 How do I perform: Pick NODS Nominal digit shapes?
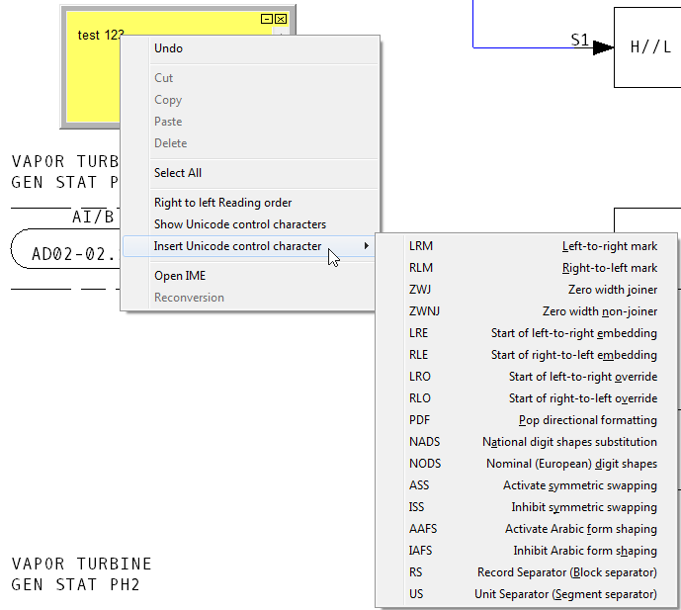[527, 463]
